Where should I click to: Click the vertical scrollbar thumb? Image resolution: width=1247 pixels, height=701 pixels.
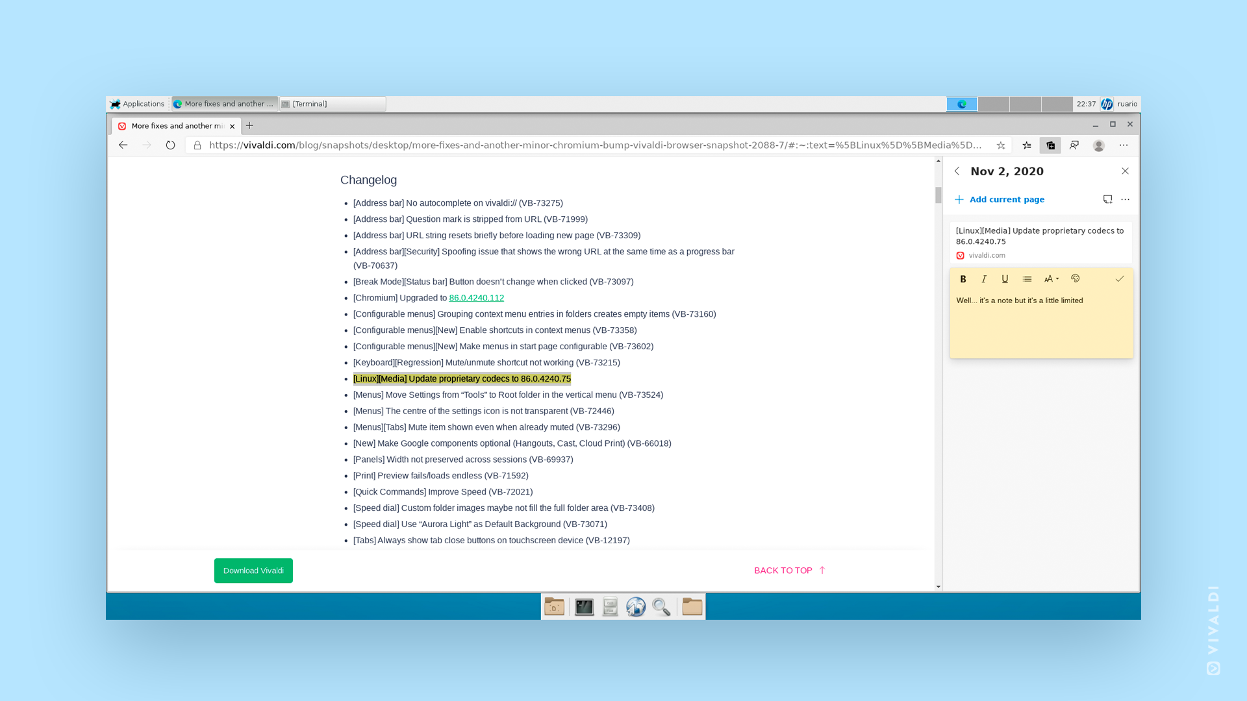coord(938,195)
